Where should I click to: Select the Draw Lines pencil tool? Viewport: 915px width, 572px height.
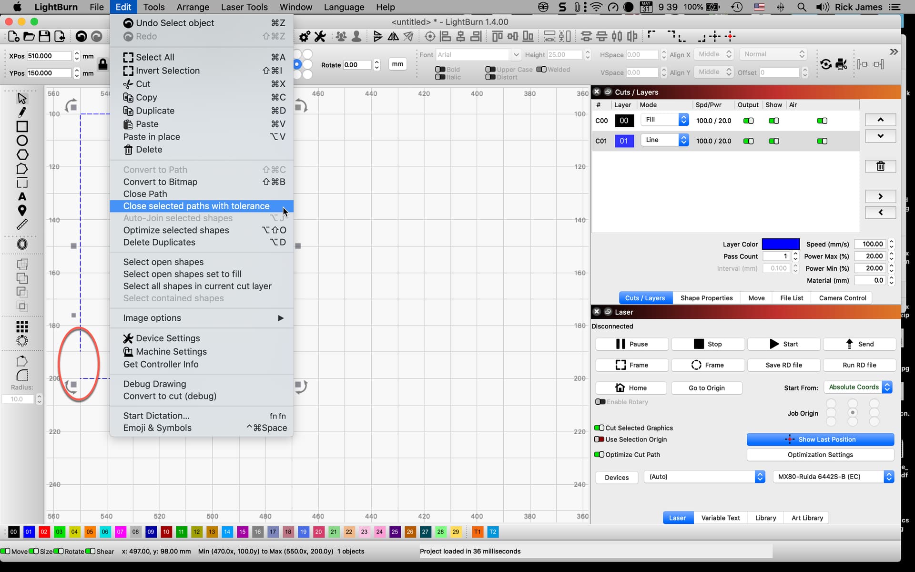pyautogui.click(x=22, y=112)
